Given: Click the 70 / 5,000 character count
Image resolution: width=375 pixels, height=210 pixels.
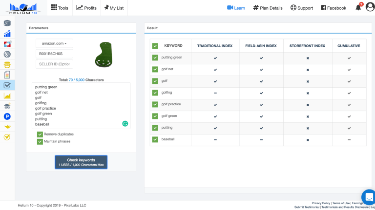Looking at the screenshot, I should 77,80.
